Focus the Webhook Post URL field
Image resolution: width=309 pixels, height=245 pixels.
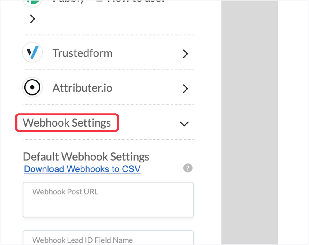(x=108, y=203)
